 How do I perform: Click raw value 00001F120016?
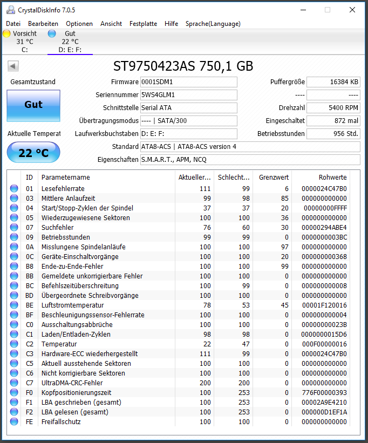324,305
